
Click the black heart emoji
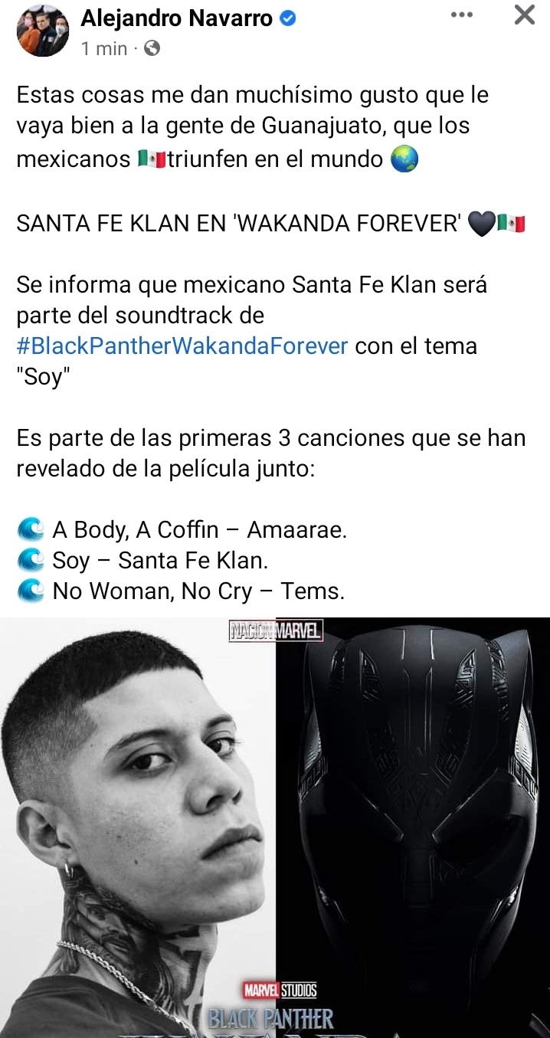coord(482,224)
